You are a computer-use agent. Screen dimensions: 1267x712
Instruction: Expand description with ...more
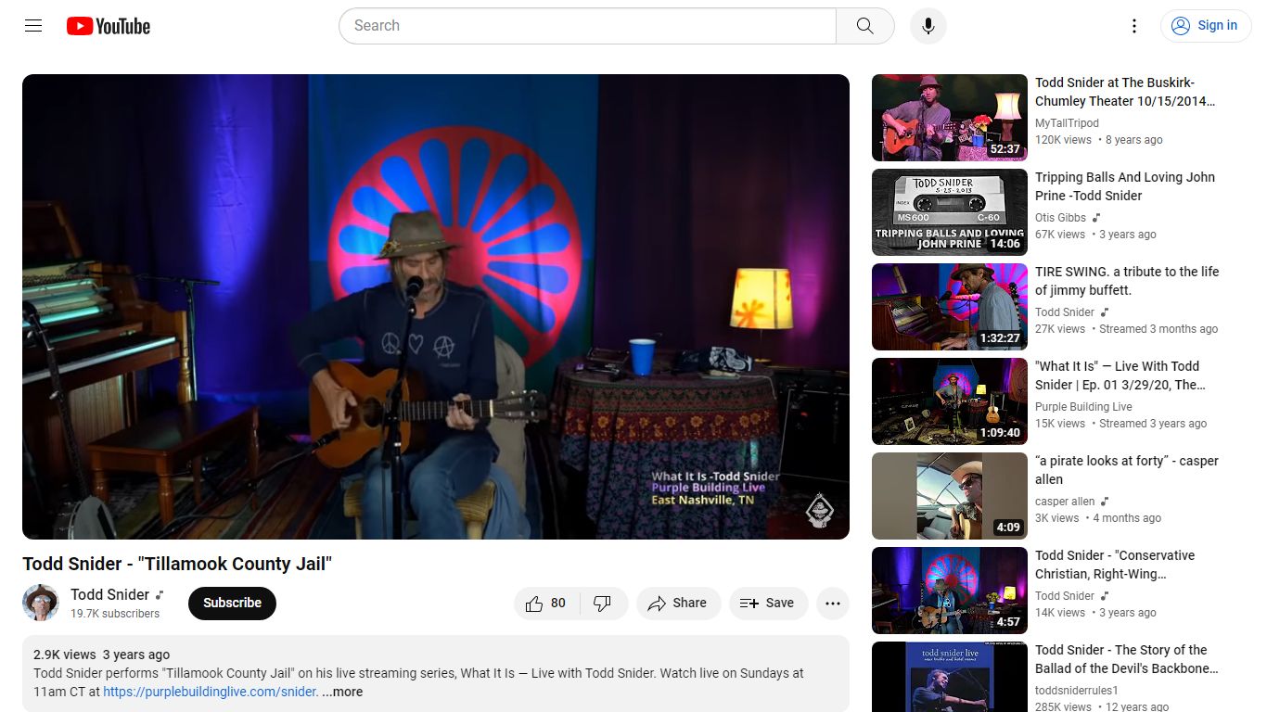click(342, 692)
